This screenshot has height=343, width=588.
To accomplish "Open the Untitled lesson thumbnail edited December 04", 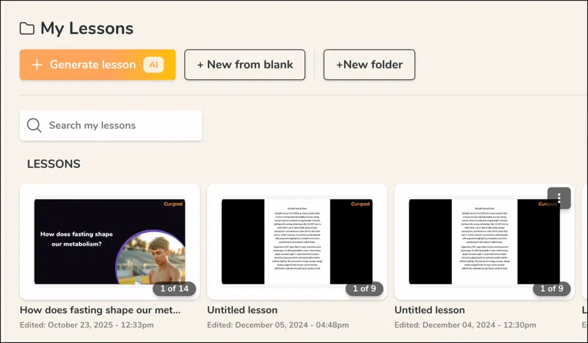I will [484, 241].
